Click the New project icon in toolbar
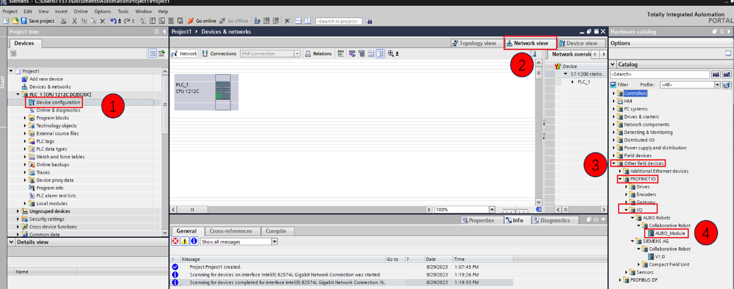734x289 pixels. click(6, 21)
